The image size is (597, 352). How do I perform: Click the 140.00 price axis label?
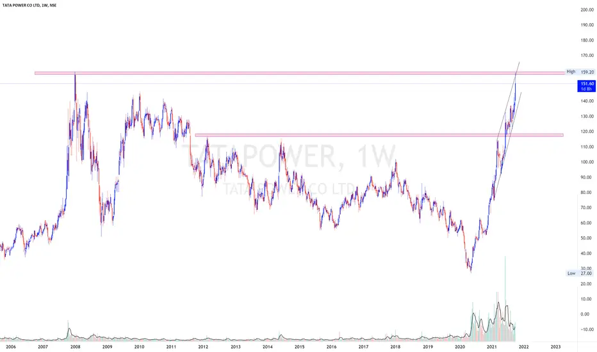pyautogui.click(x=587, y=101)
